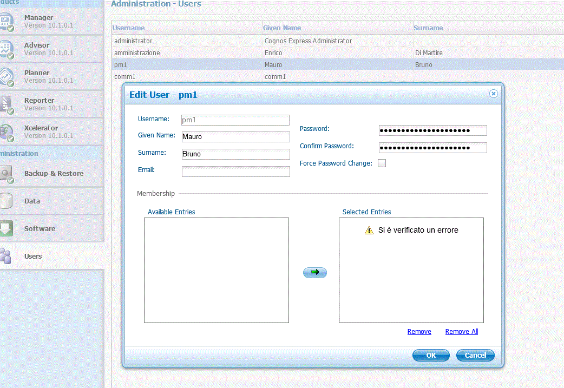
Task: Open the Manager Version 10.1.0.1 entry
Action: click(x=52, y=21)
